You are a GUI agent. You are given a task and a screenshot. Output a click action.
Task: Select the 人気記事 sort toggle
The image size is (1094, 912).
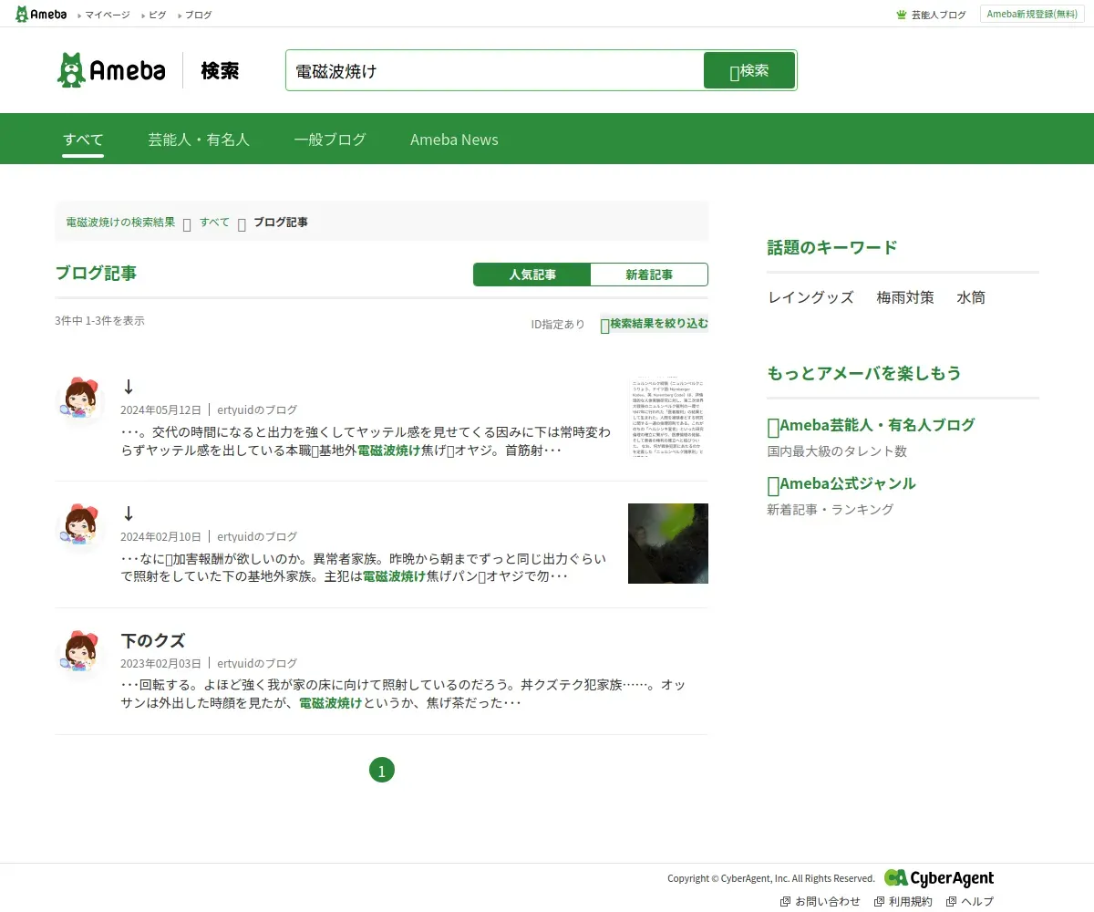(x=532, y=275)
